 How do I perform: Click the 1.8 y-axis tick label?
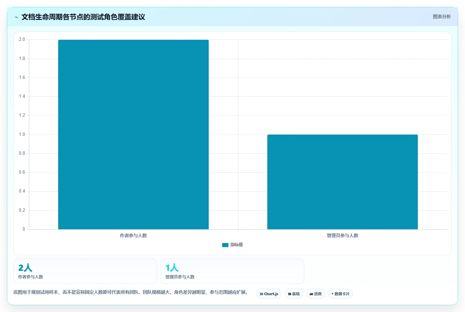tap(22, 59)
